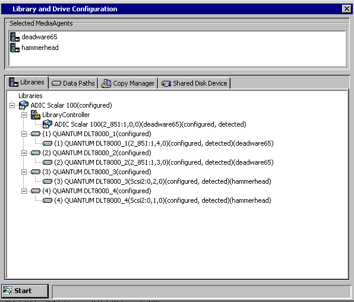Viewport: 354px width, 302px height.
Task: Click the DLT8000_4(Scsi2:0,1,0) drive icon
Action: 48,200
